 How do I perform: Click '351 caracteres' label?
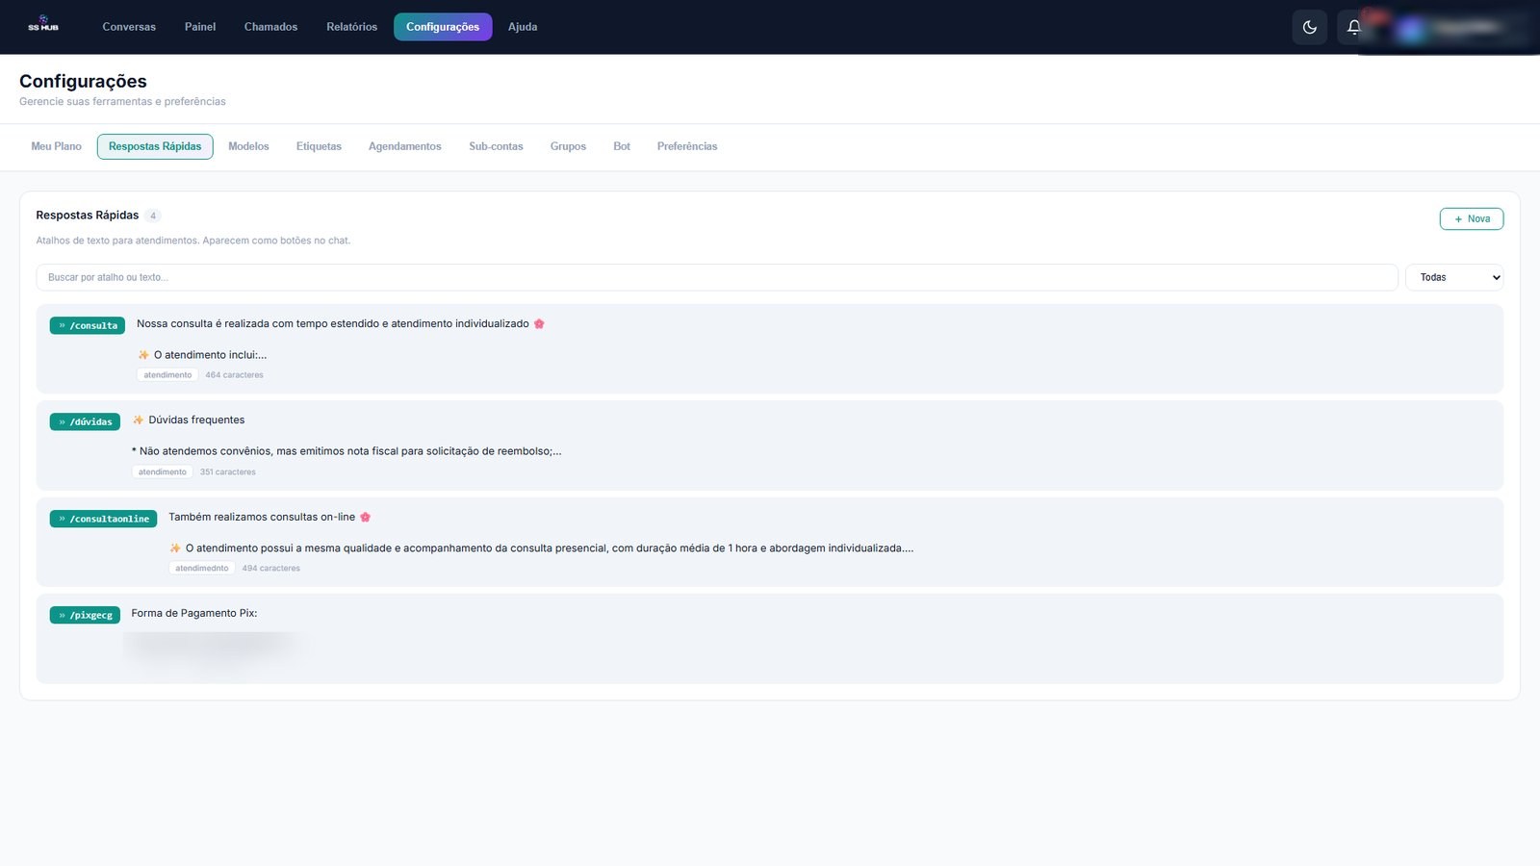coord(228,472)
